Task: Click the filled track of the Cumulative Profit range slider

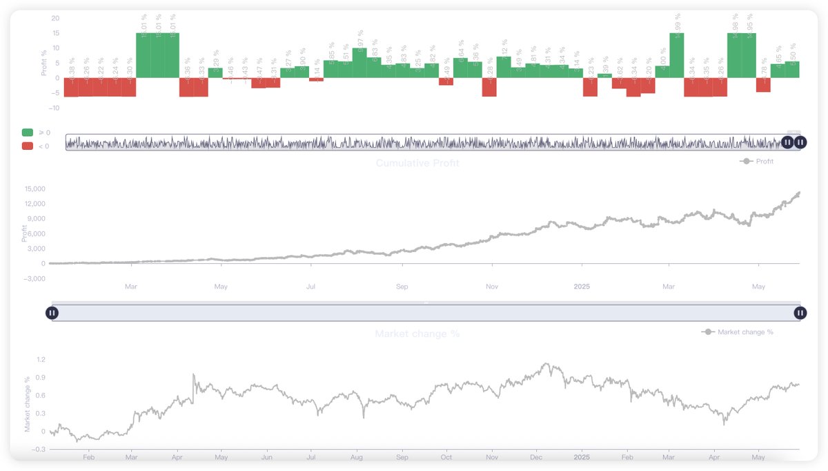Action: click(x=426, y=313)
